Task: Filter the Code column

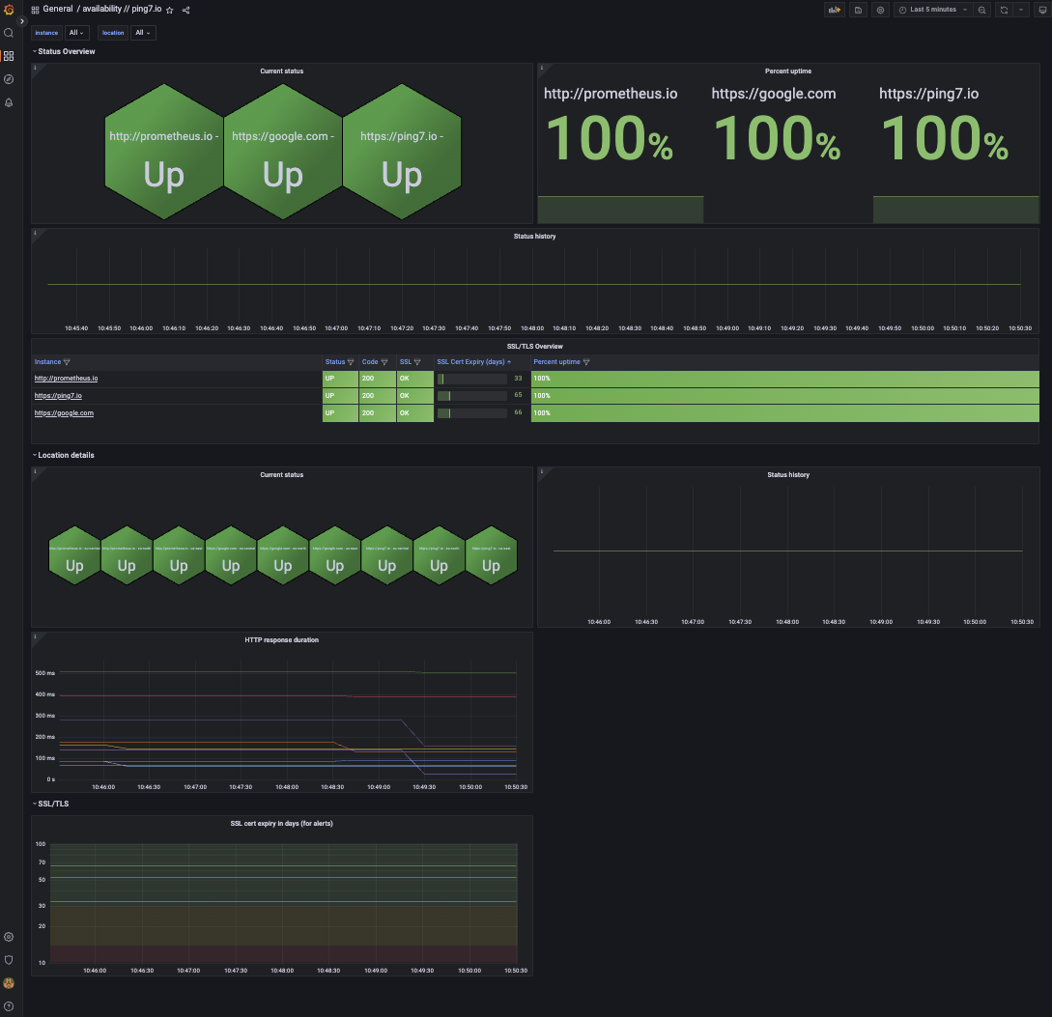Action: (x=384, y=362)
